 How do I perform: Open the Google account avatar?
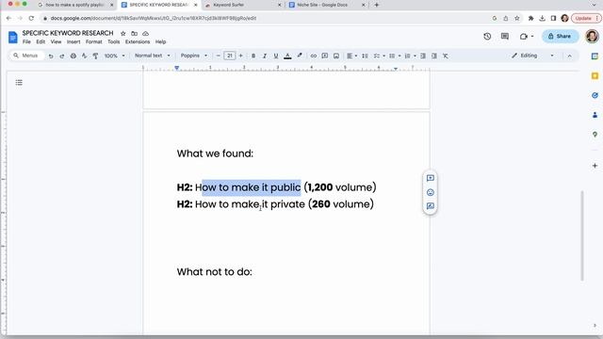pos(592,36)
